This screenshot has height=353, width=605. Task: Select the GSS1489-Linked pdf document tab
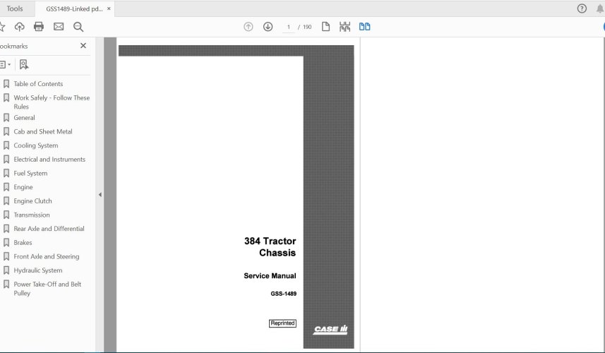click(x=73, y=8)
